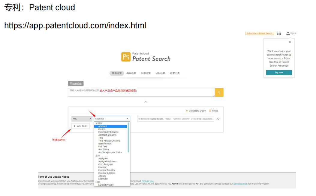Open the AND operator dropdown
Viewport: 316px width, 196px height.
click(x=82, y=119)
